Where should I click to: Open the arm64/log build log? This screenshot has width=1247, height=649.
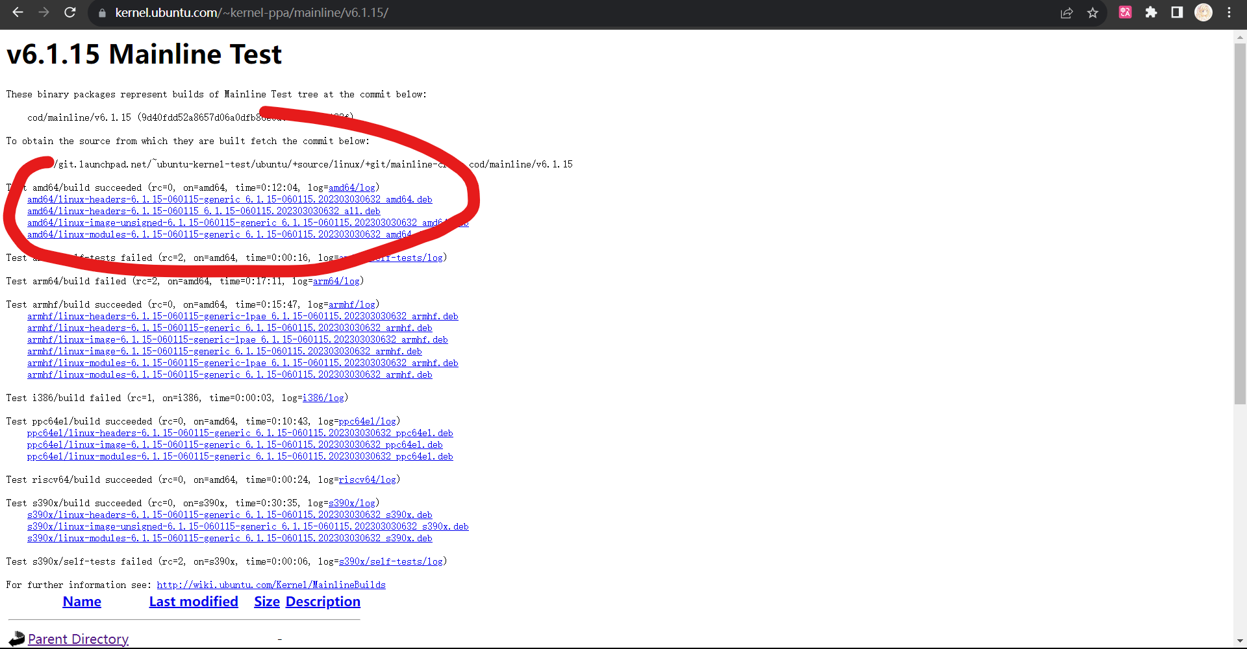[x=336, y=281]
